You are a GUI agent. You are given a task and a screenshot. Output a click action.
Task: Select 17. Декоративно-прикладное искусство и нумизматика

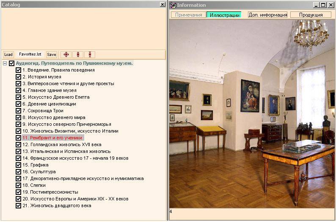(x=83, y=178)
